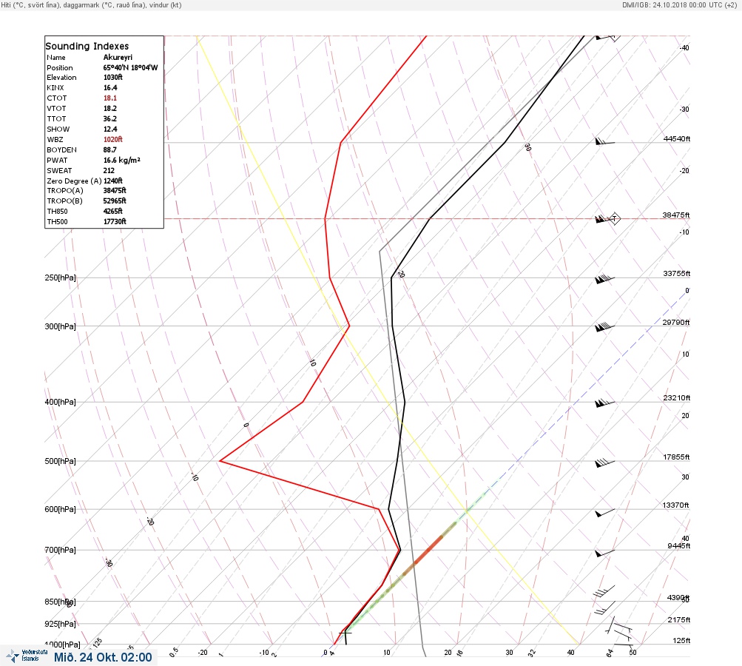Viewport: 742px width, 666px height.
Task: Click the Elevation value 1030ft
Action: 113,77
